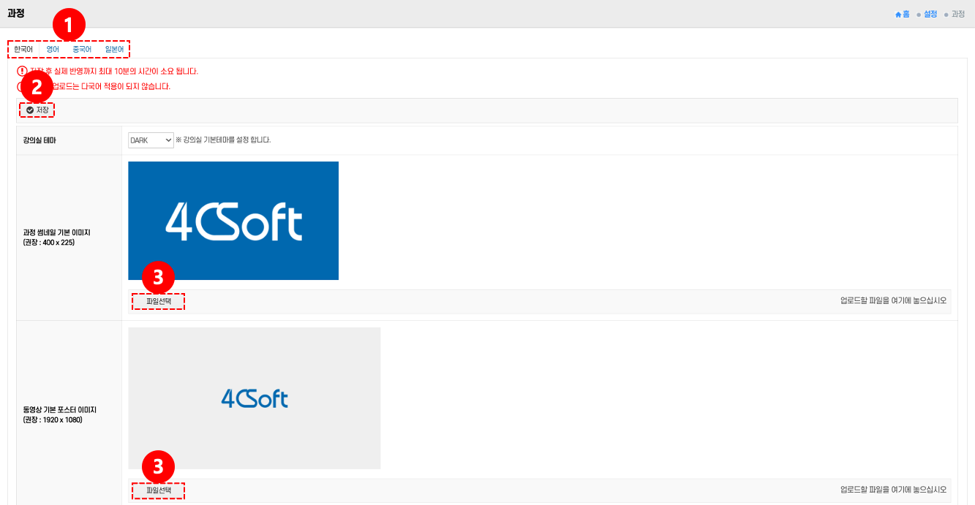Screen dimensions: 975x505
Task: Click the red numbered marker 1 above the tabs
Action: [69, 26]
